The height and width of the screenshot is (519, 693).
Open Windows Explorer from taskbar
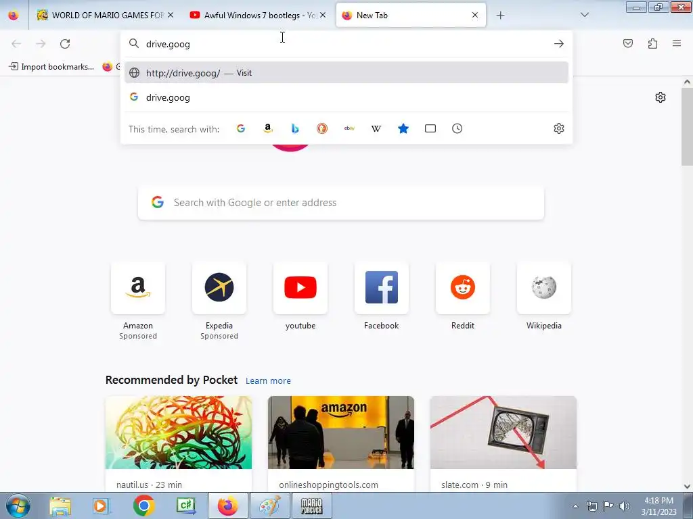click(x=60, y=505)
